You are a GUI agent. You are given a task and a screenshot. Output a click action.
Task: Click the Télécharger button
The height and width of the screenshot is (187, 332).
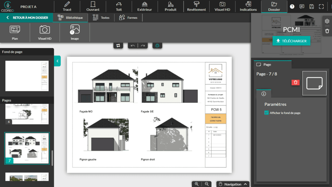pos(291,41)
